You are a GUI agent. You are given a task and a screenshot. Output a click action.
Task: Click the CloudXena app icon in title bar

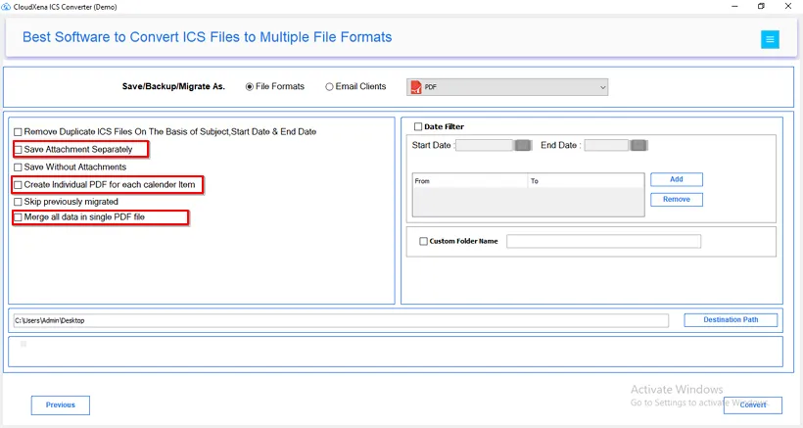(x=6, y=7)
